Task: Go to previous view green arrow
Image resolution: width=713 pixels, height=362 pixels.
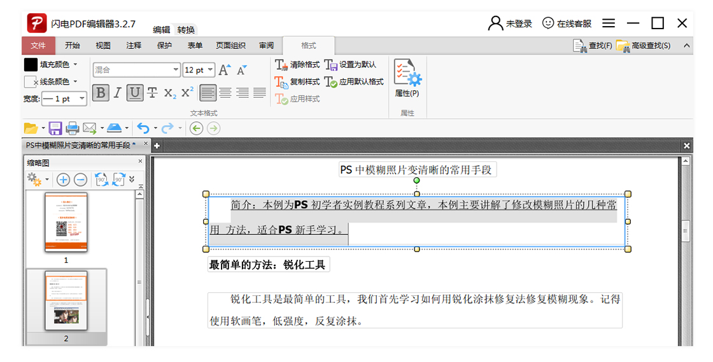Action: tap(197, 128)
